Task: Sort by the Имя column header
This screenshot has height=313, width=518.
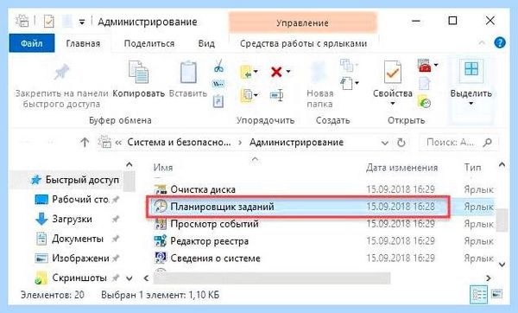Action: click(163, 168)
